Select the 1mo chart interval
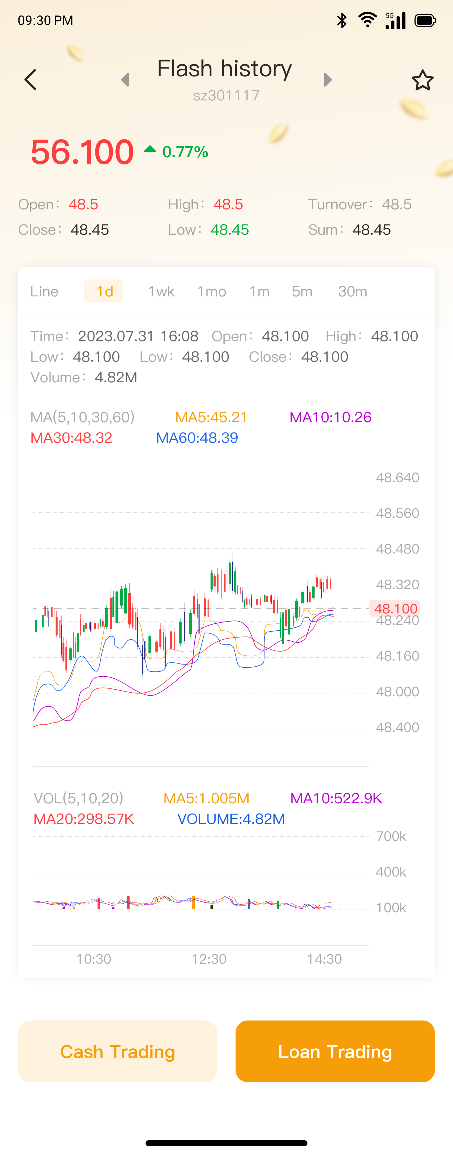Viewport: 453px width, 1156px height. [211, 291]
